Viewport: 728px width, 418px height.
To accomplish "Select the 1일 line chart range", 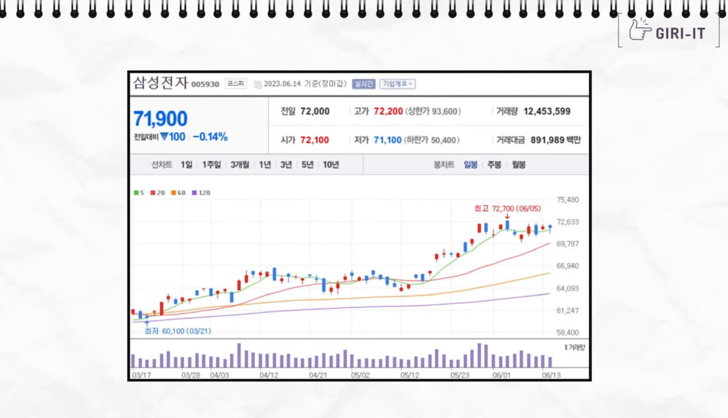I will click(187, 165).
